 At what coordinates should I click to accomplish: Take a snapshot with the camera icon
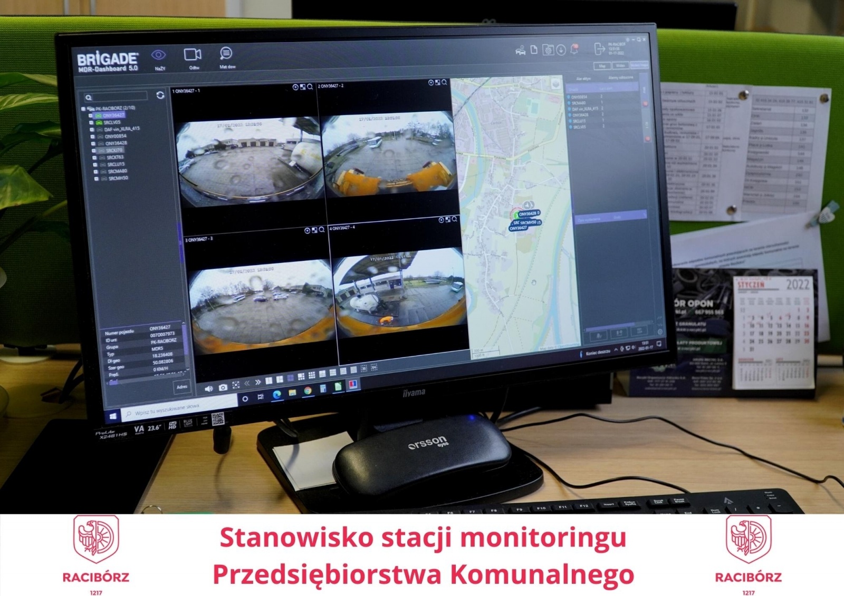click(x=223, y=387)
